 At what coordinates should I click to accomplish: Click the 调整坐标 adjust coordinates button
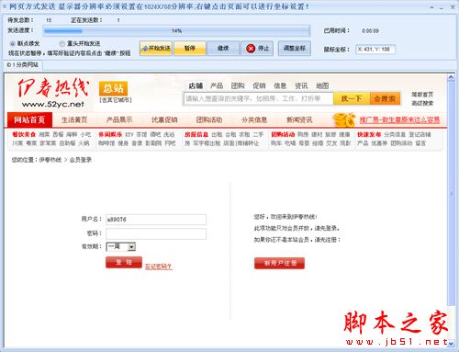[x=295, y=49]
